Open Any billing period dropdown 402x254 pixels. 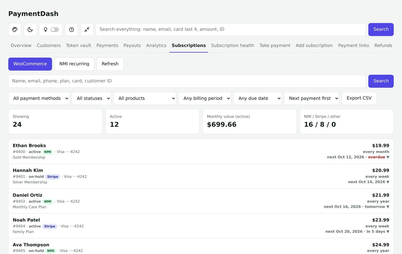tap(205, 98)
